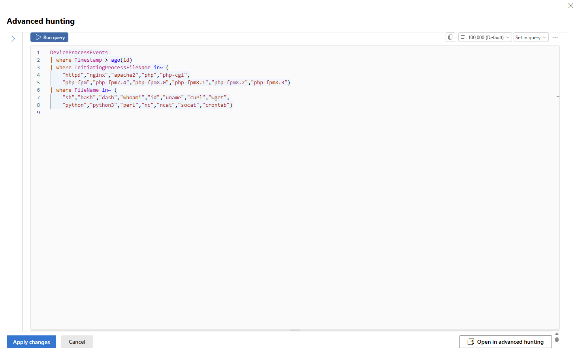Click InitiatingProcessFileName on line 3
This screenshot has height=352, width=576.
click(113, 67)
